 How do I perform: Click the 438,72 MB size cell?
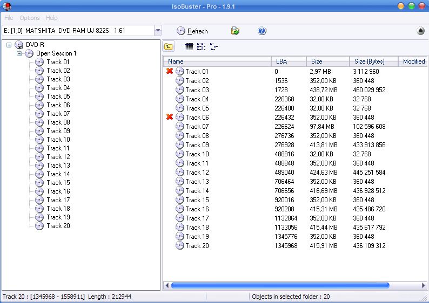pos(324,90)
